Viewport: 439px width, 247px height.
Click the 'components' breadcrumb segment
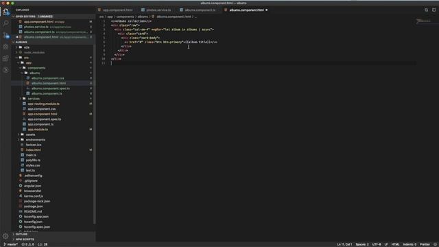125,16
